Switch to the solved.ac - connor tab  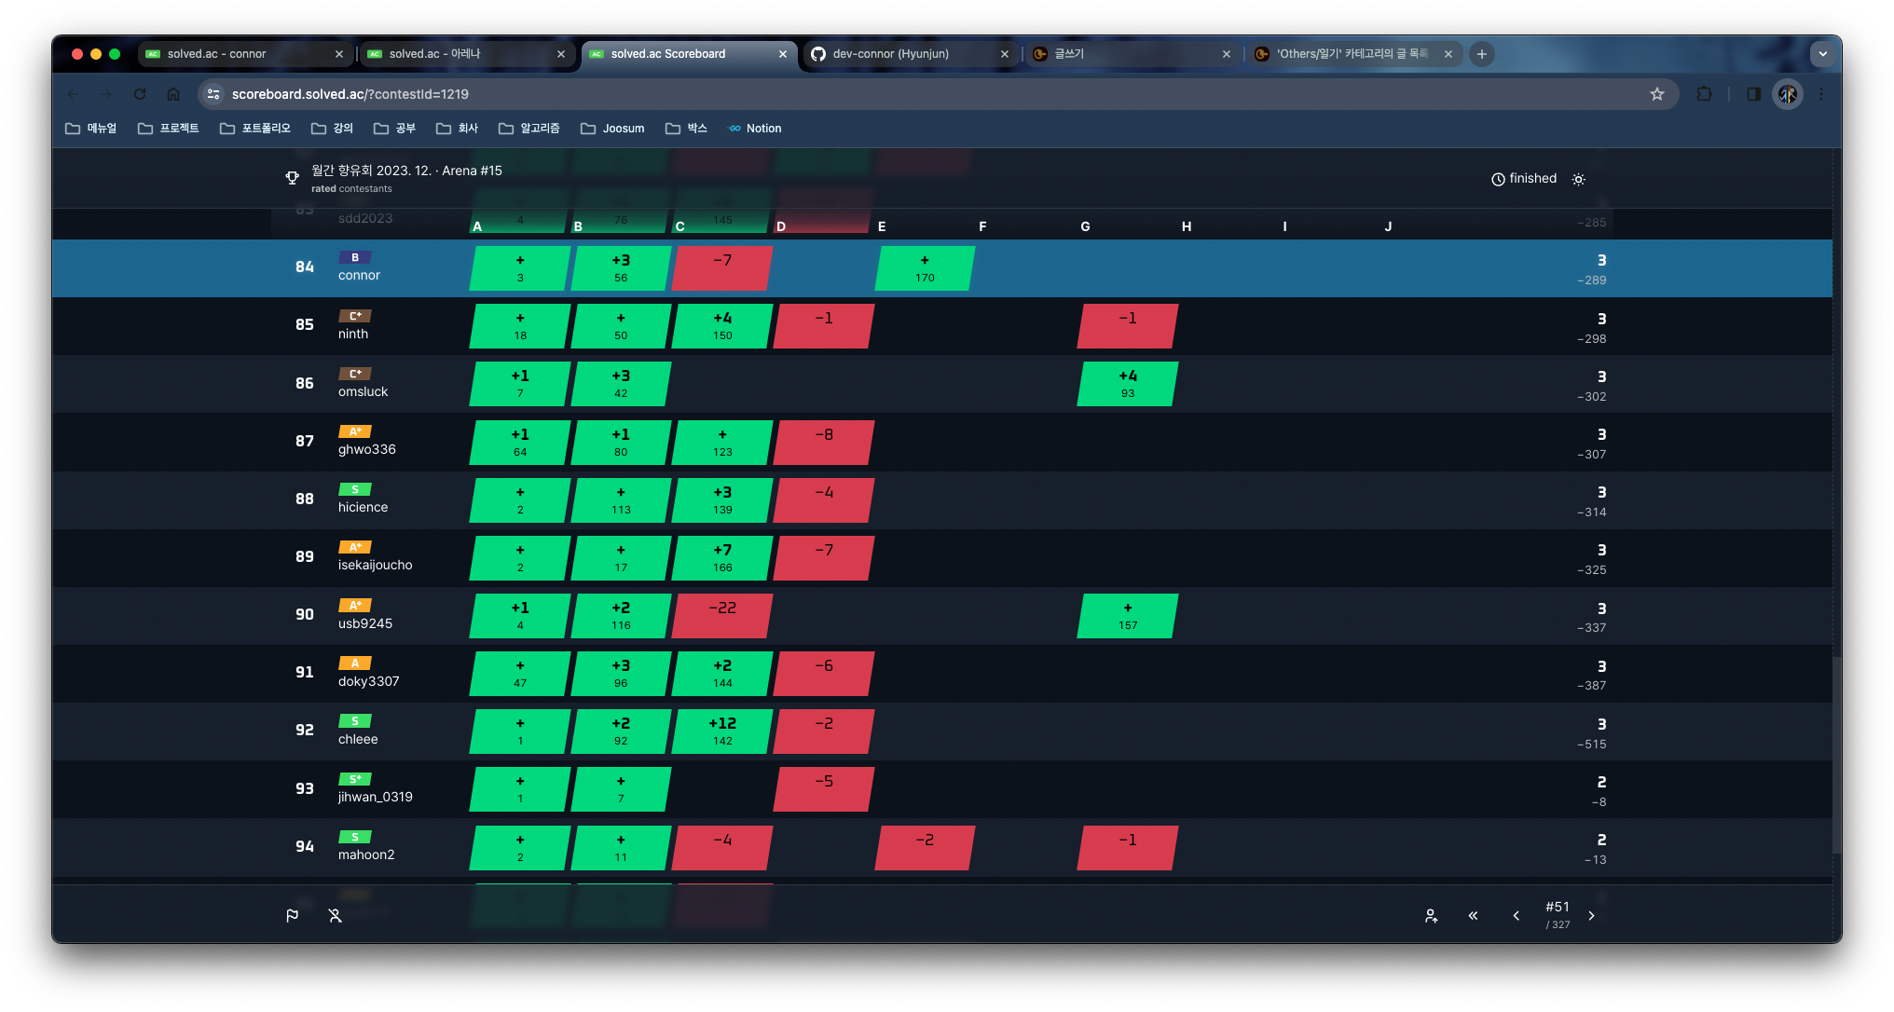point(216,54)
